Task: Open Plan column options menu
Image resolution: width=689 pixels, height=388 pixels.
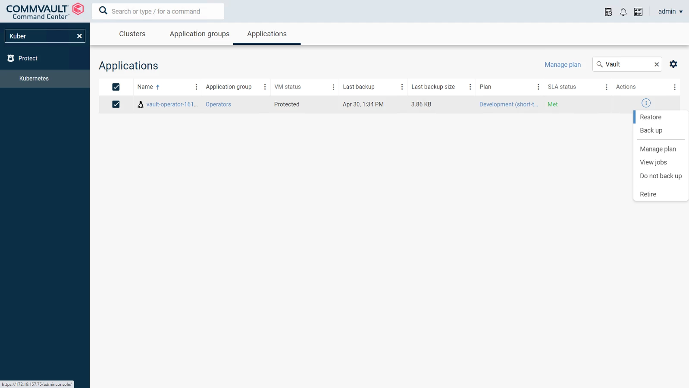Action: pos(538,87)
